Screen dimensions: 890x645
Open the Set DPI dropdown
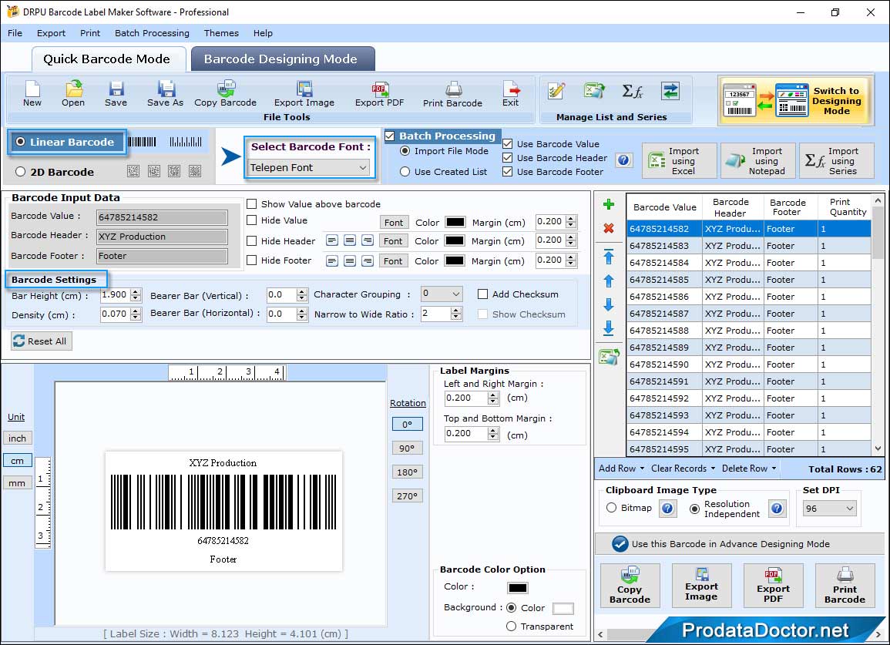click(x=830, y=509)
